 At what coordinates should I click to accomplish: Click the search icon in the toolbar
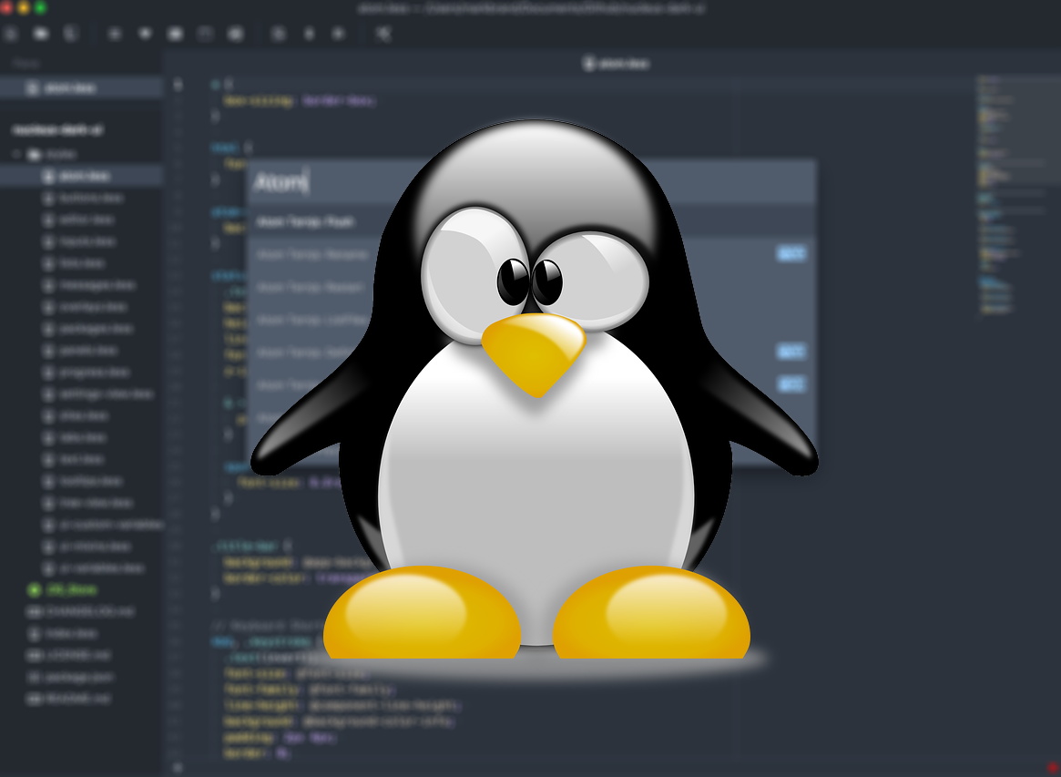113,34
